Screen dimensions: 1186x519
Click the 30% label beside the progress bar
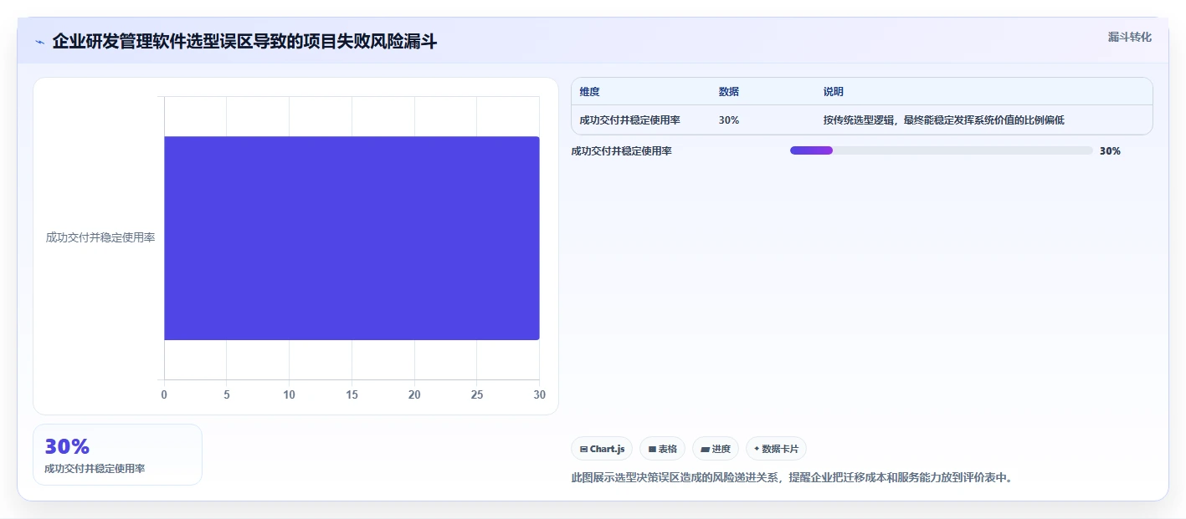point(1110,151)
